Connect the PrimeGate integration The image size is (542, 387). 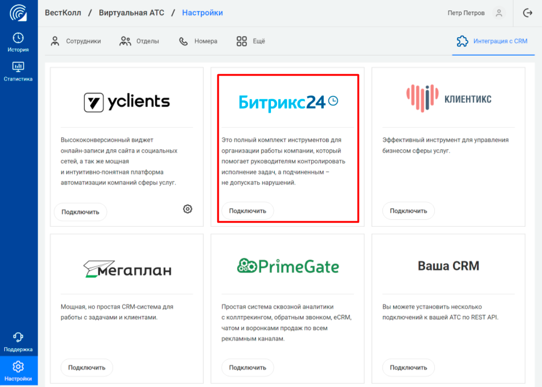tap(247, 367)
